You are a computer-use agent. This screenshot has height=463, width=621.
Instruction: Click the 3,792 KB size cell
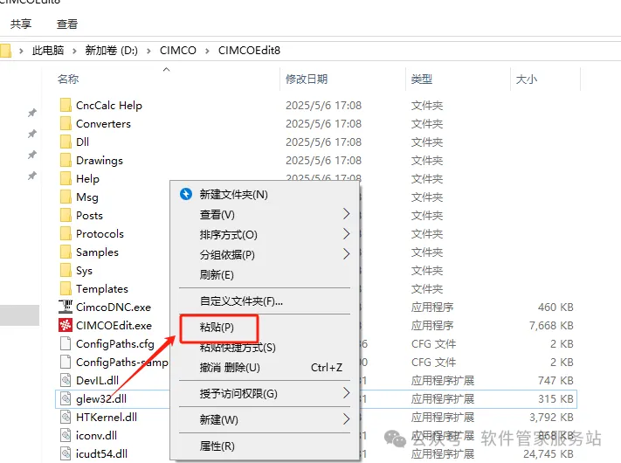click(x=551, y=417)
